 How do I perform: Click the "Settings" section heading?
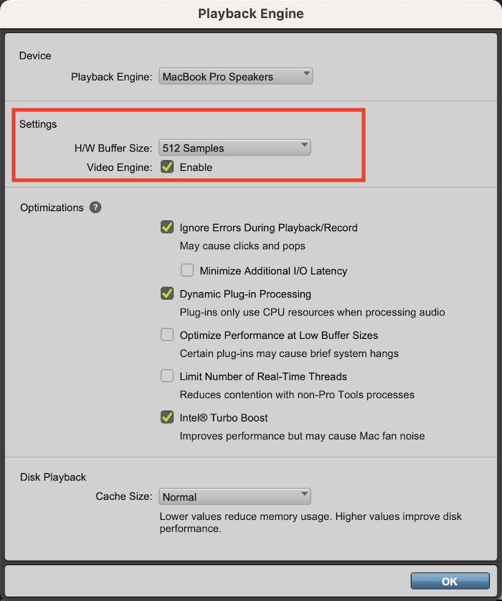pyautogui.click(x=38, y=124)
